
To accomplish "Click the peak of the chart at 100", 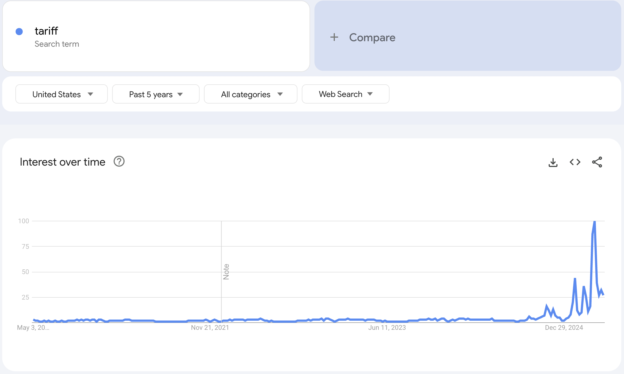I will coord(594,221).
